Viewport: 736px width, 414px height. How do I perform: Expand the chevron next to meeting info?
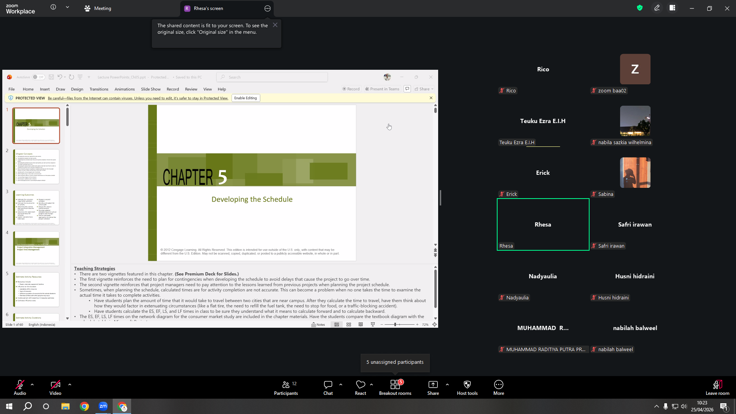click(x=67, y=7)
